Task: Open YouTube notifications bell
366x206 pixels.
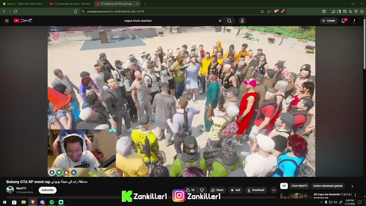Action: [343, 21]
